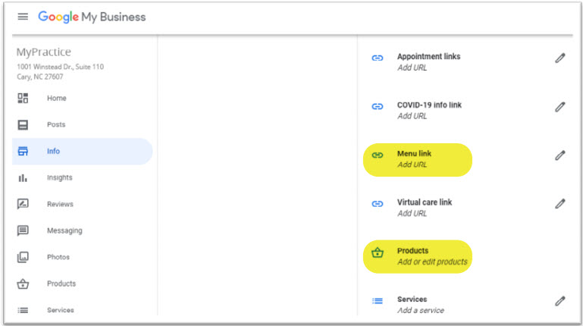Click the Insights bar chart icon
The image size is (583, 326).
(x=23, y=177)
